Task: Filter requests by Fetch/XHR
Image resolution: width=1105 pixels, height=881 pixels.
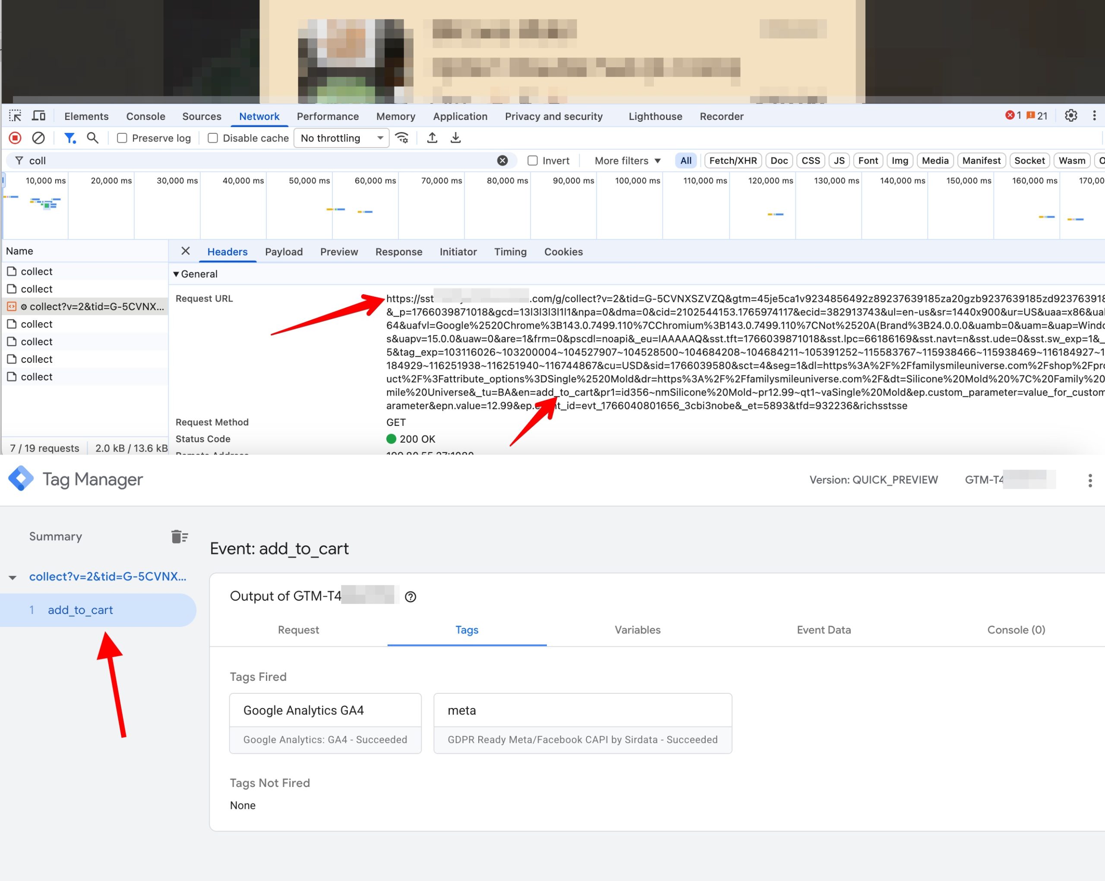Action: tap(732, 160)
